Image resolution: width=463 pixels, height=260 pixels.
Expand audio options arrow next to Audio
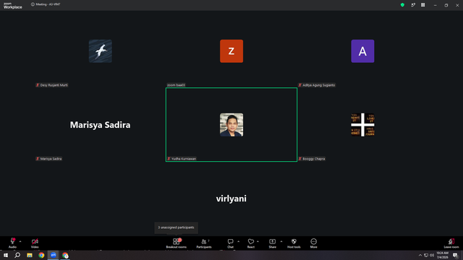click(x=20, y=241)
